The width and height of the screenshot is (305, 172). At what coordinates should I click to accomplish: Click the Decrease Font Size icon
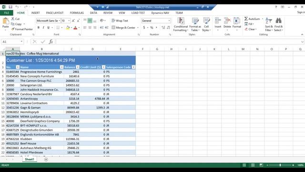pyautogui.click(x=78, y=21)
